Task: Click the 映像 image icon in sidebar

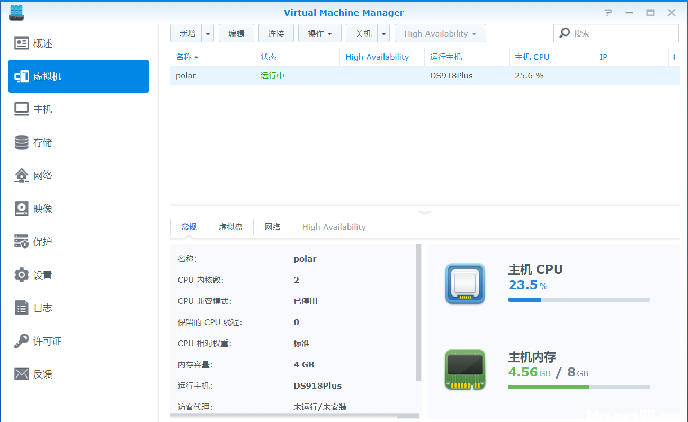Action: point(22,209)
